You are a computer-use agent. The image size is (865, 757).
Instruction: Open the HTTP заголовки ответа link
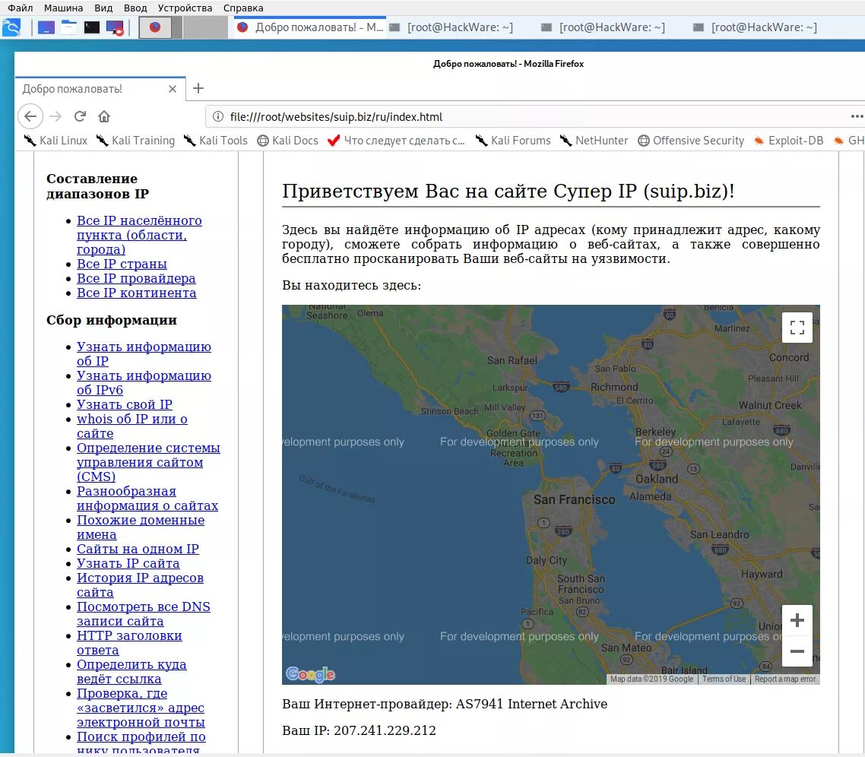(129, 643)
